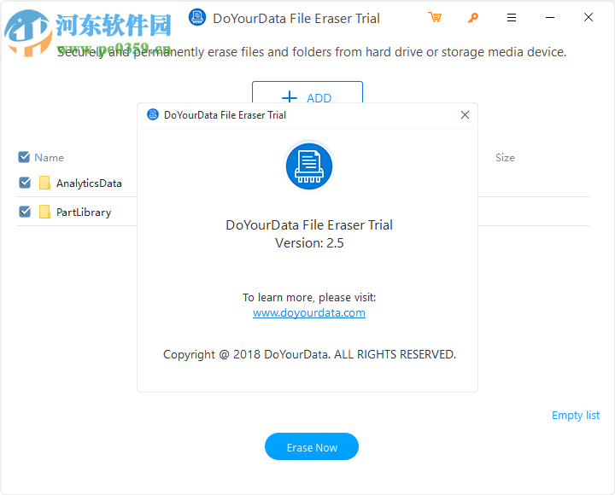
Task: Open the hamburger menu icon
Action: click(x=512, y=17)
